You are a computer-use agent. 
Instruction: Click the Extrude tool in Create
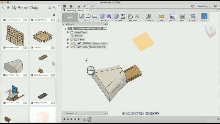(102, 16)
